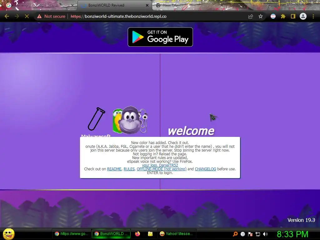Follow the your loss, DanielTR52 link
This screenshot has height=240, width=320.
coord(160,165)
